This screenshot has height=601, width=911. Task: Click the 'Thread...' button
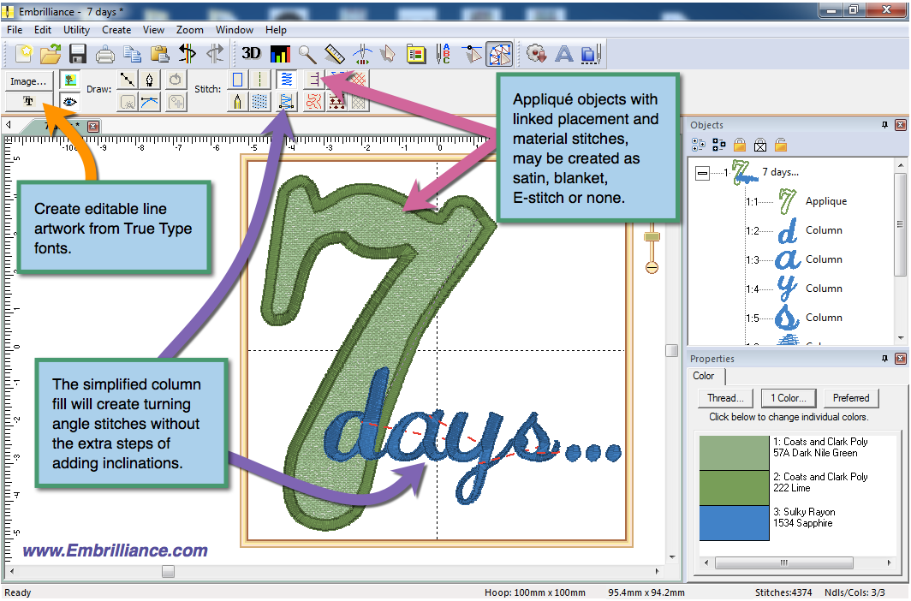[725, 398]
